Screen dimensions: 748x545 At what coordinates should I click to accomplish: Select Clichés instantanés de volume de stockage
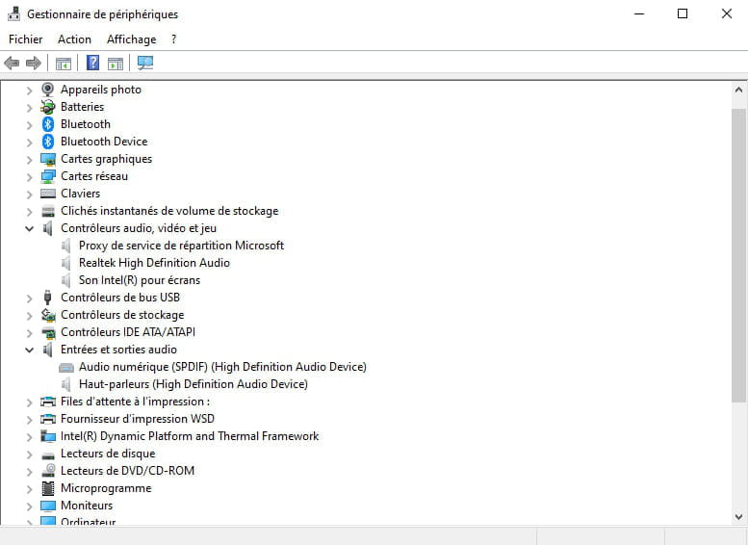click(x=169, y=211)
